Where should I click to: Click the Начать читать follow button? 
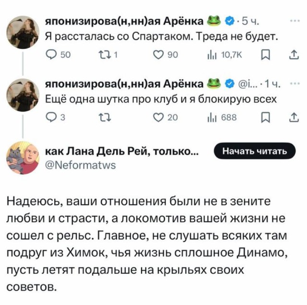click(255, 151)
